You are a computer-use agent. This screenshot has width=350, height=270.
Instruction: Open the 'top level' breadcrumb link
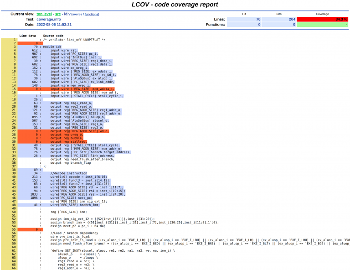point(44,14)
